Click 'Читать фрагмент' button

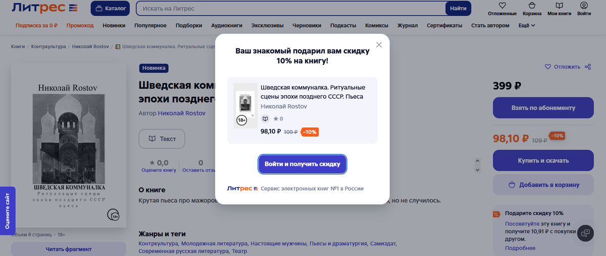click(x=69, y=249)
